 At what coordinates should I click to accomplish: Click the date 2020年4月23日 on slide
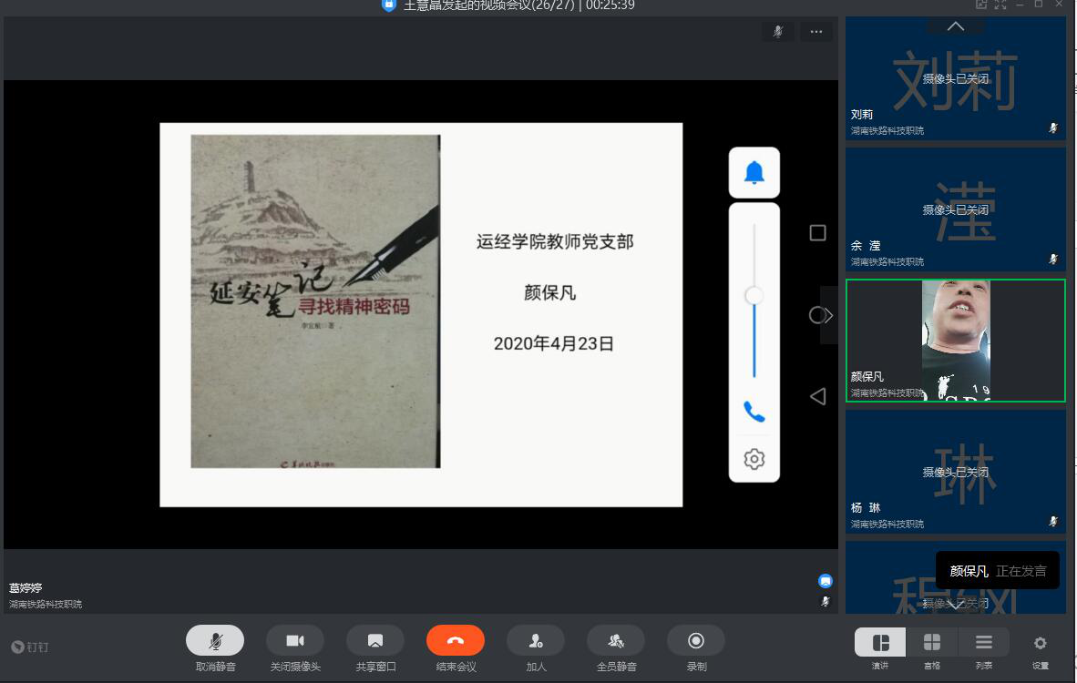(554, 344)
